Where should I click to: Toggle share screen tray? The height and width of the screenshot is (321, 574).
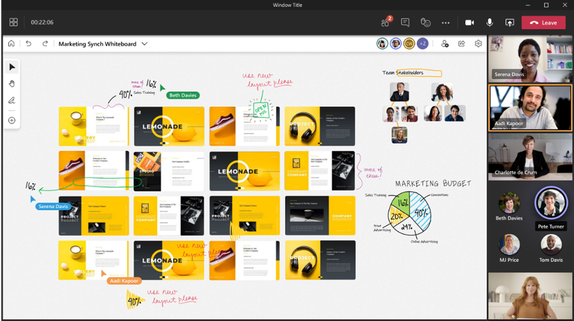tap(510, 22)
